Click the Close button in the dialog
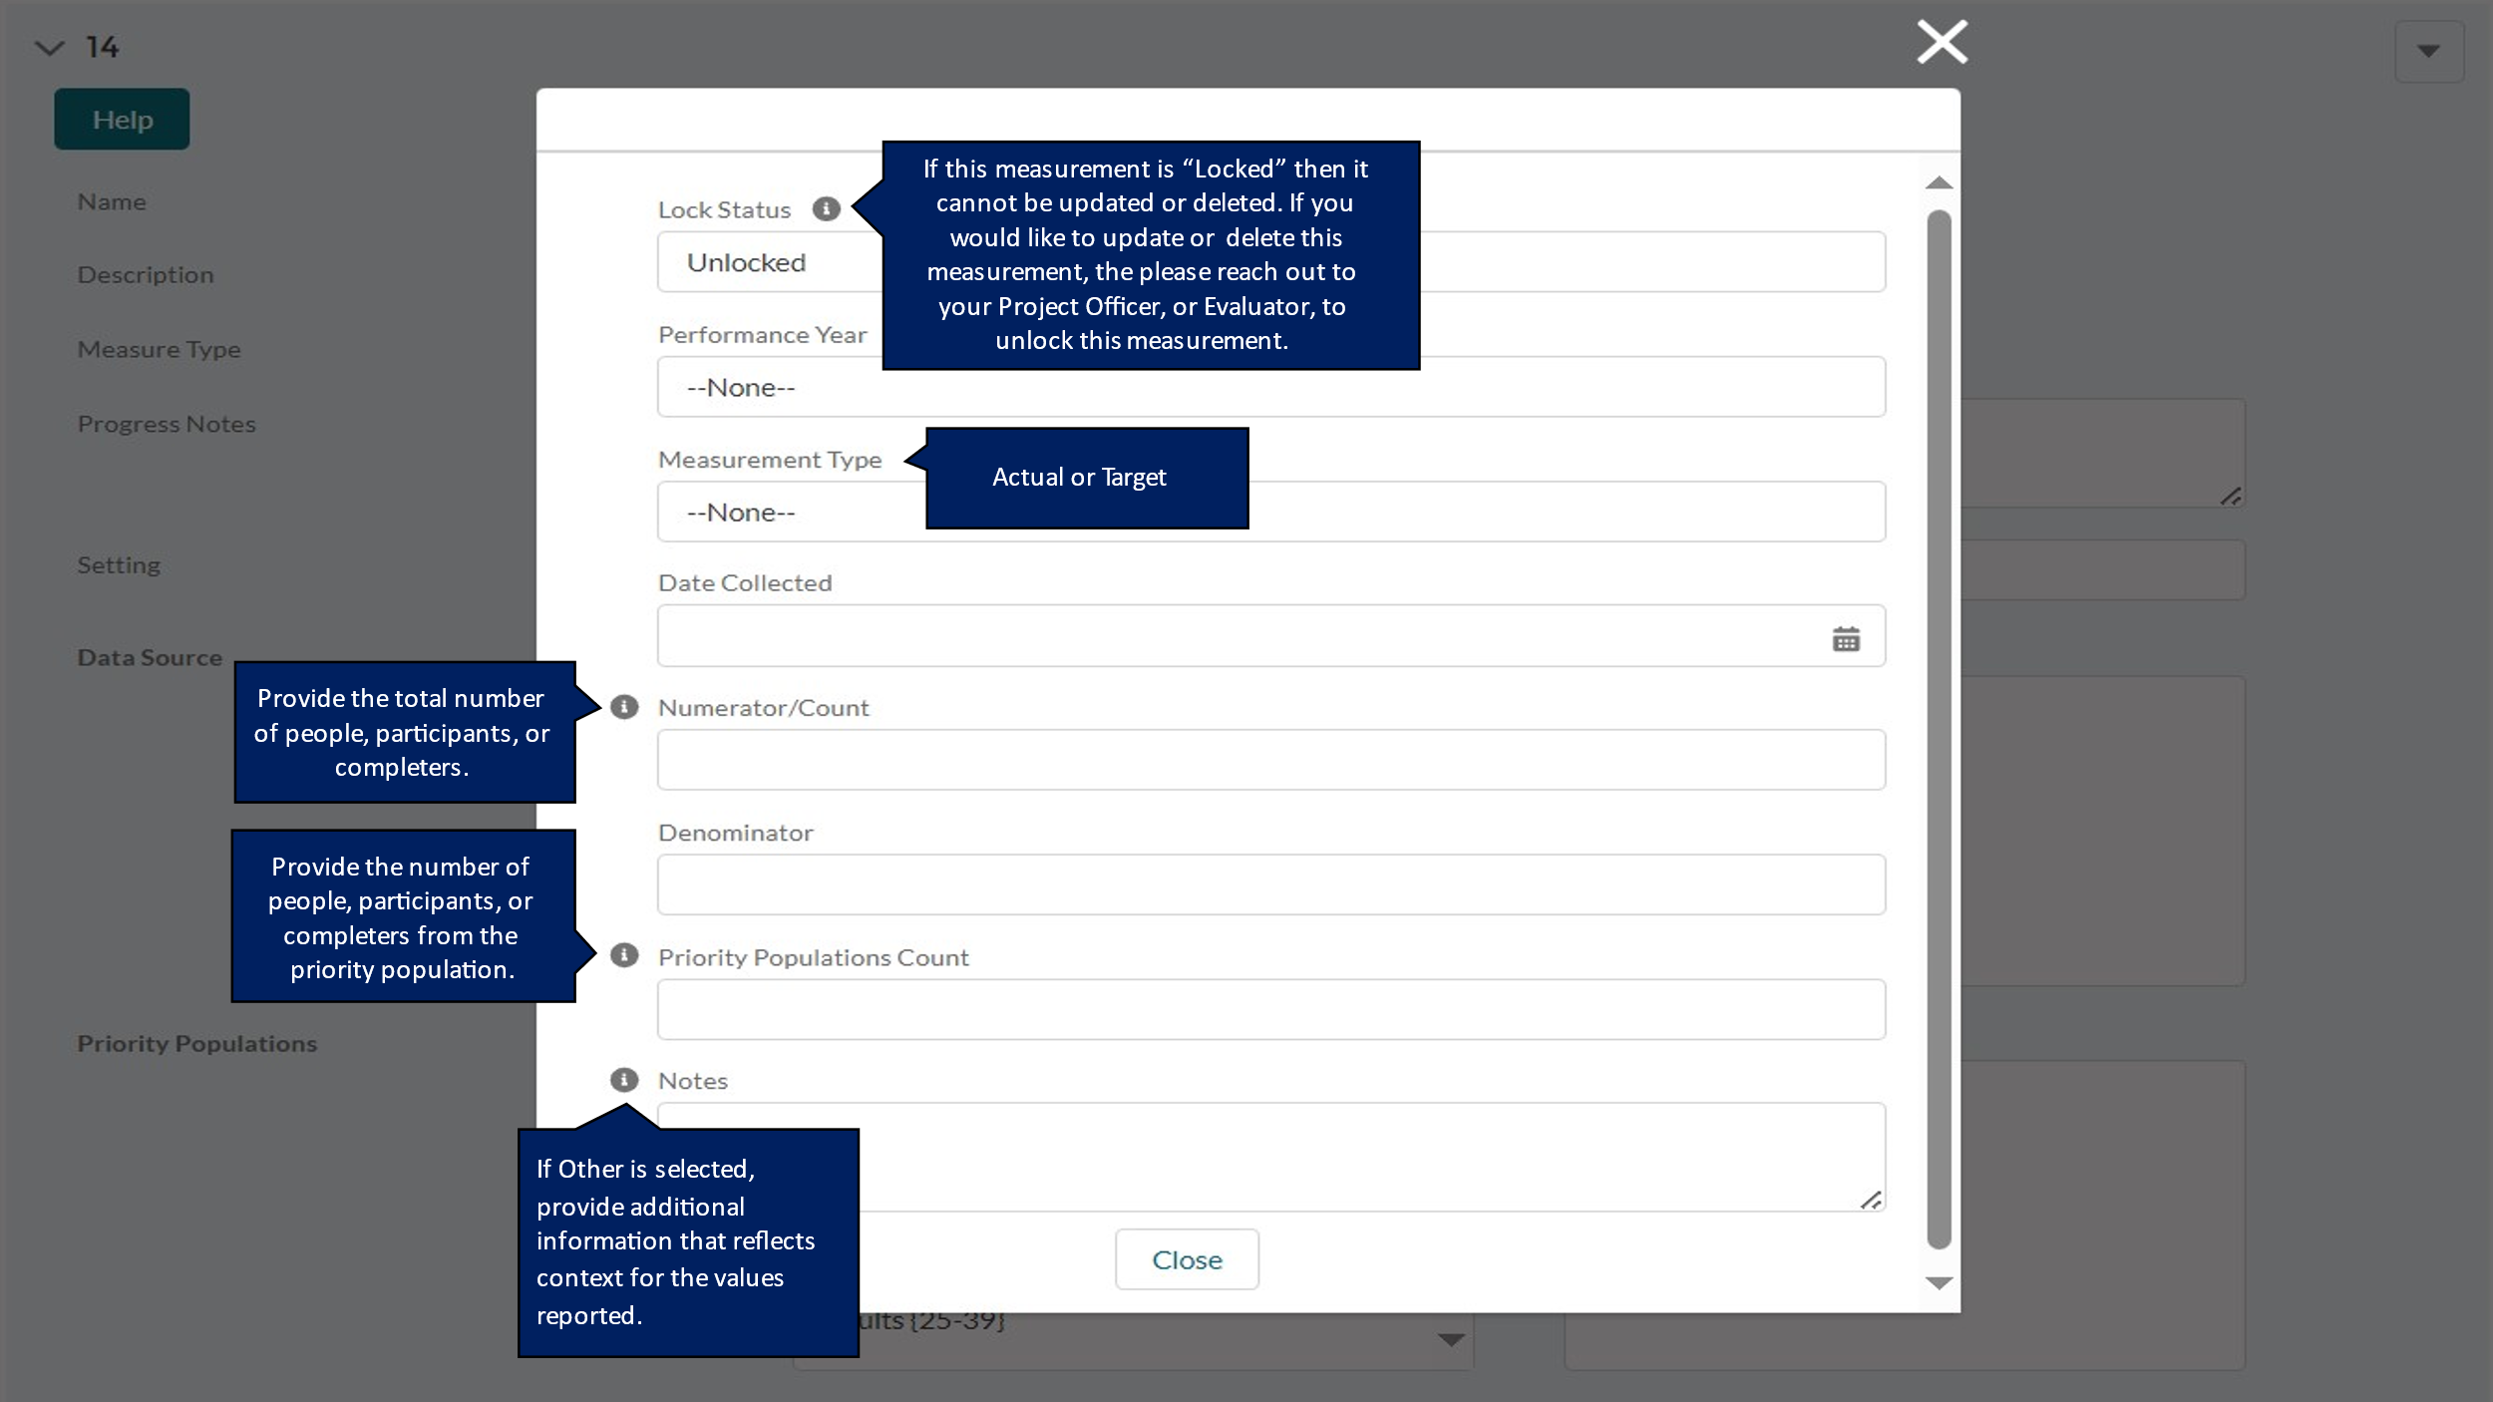Viewport: 2493px width, 1402px height. pos(1187,1260)
